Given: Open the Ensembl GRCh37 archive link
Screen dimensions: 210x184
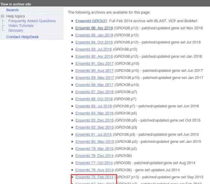Looking at the screenshot, I should [91, 21].
